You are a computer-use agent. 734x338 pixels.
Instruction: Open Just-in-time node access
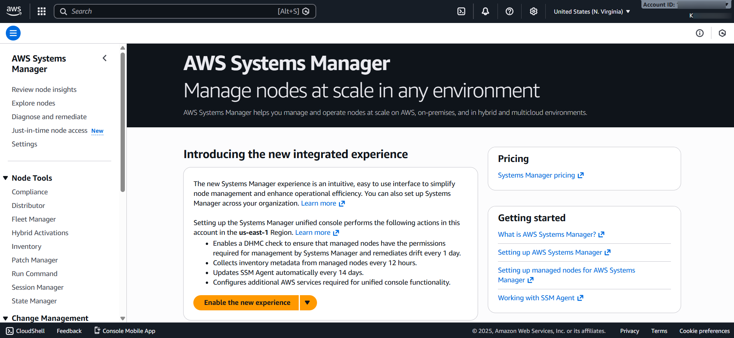(49, 130)
